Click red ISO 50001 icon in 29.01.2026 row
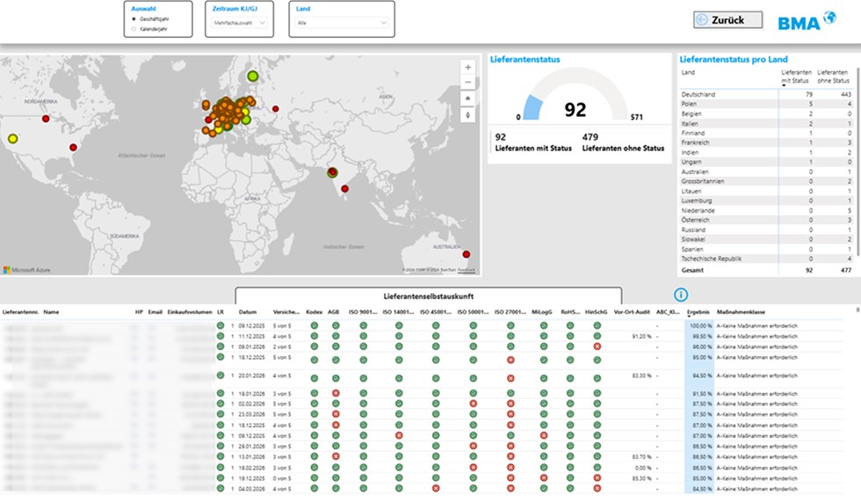The height and width of the screenshot is (496, 861). (474, 446)
